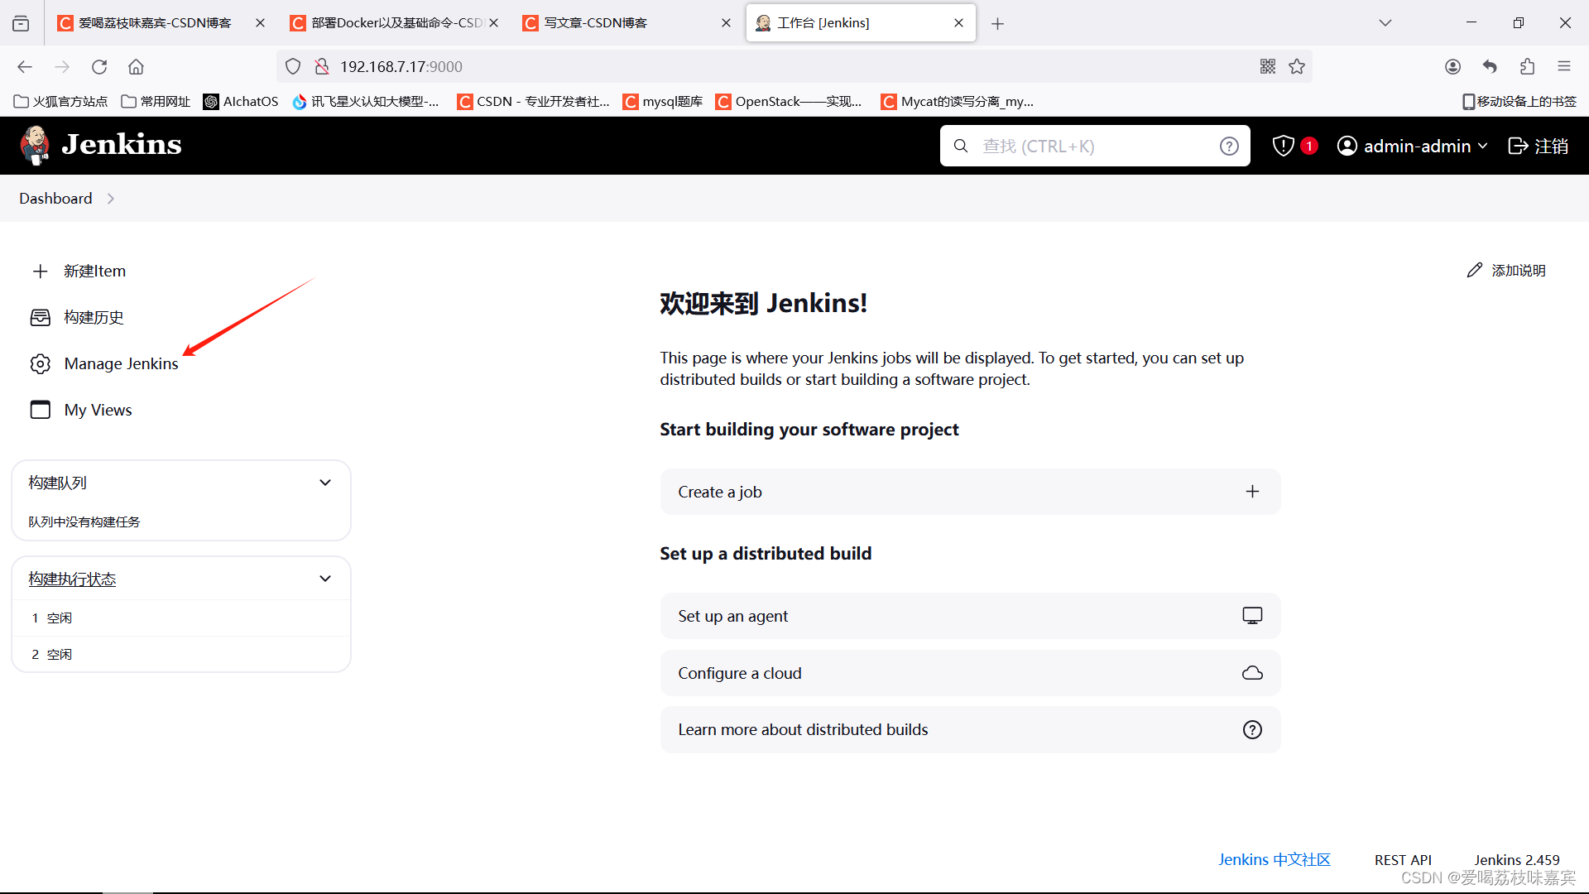Switch to the 爱喝荔枝味嘉宾-CSDN博客 tab
This screenshot has height=894, width=1589.
(155, 23)
